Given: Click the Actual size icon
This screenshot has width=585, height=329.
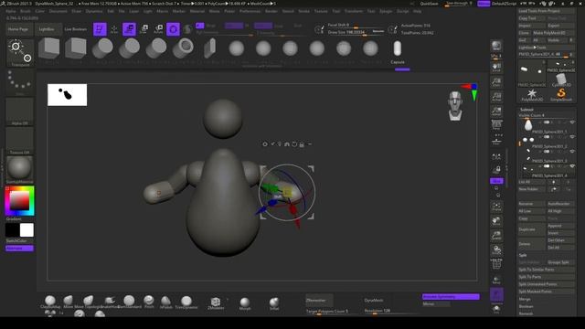Looking at the screenshot, I should coord(496,97).
